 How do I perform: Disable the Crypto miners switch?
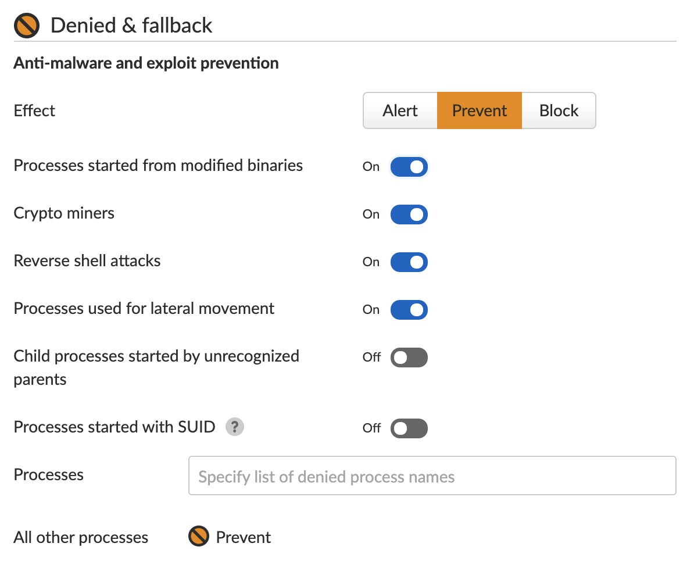coord(409,215)
